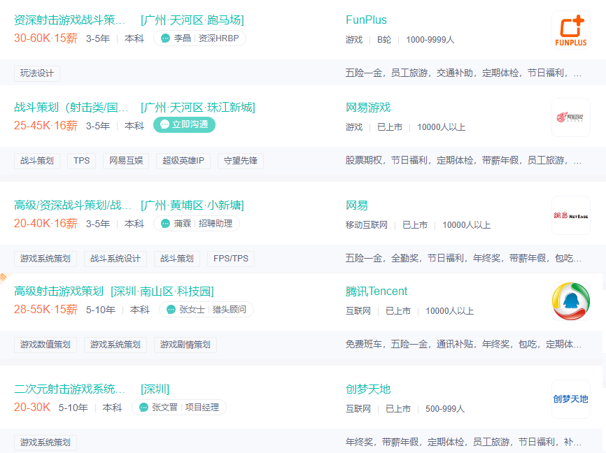The height and width of the screenshot is (453, 606).
Task: Visit the 创梦天地 company name link
Action: 368,389
